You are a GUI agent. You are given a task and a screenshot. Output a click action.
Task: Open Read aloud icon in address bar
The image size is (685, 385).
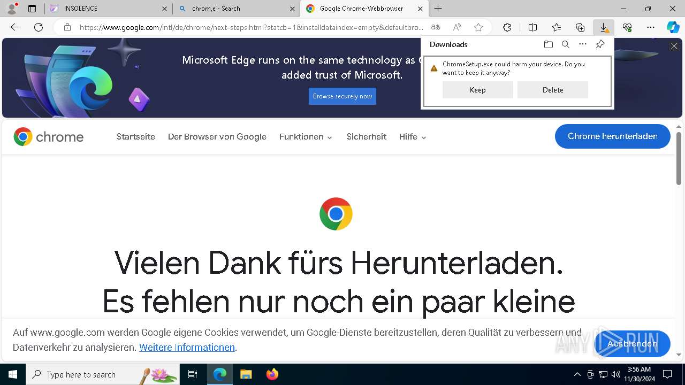coord(457,27)
